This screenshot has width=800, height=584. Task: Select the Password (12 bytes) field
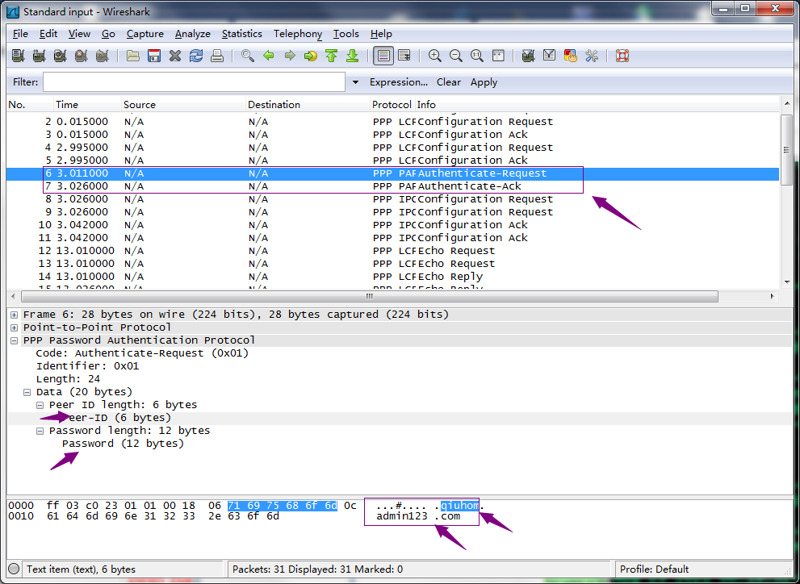pyautogui.click(x=123, y=444)
